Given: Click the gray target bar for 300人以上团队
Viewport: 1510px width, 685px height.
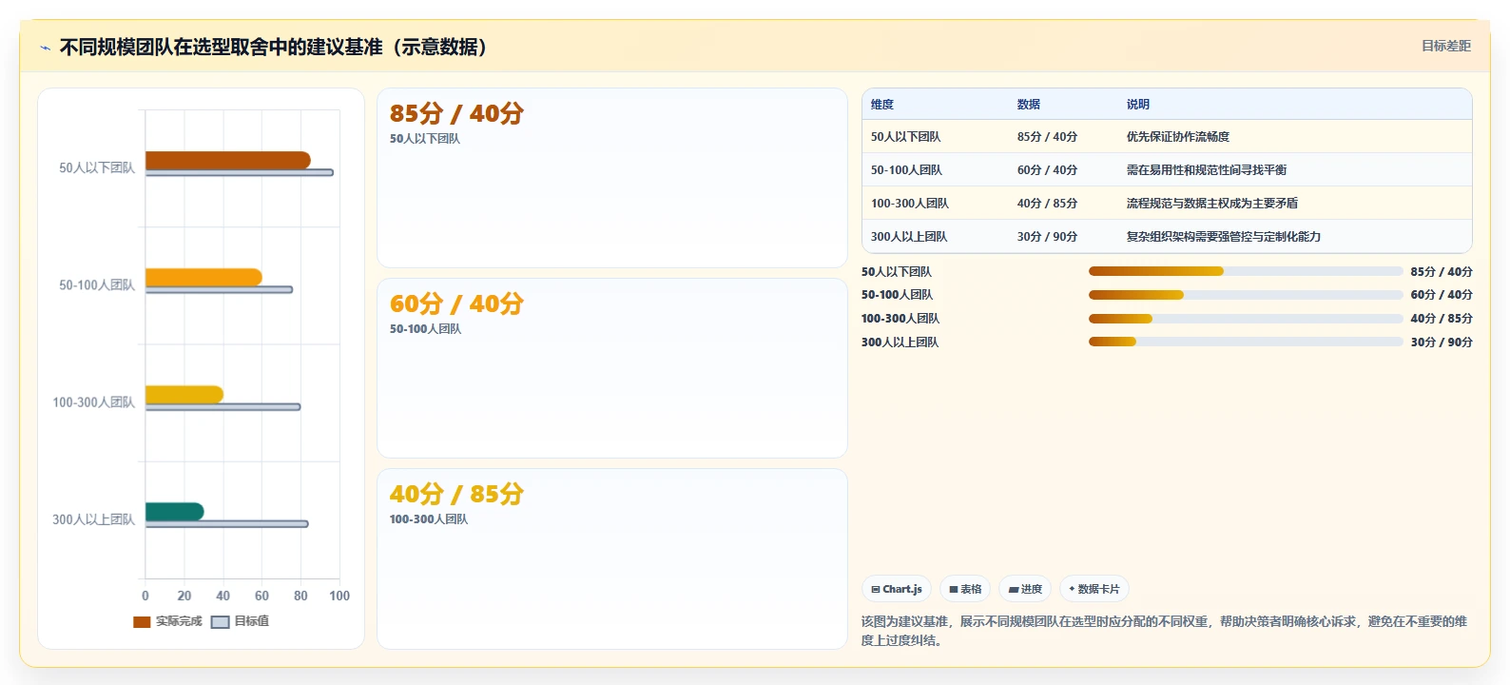Looking at the screenshot, I should pyautogui.click(x=226, y=524).
